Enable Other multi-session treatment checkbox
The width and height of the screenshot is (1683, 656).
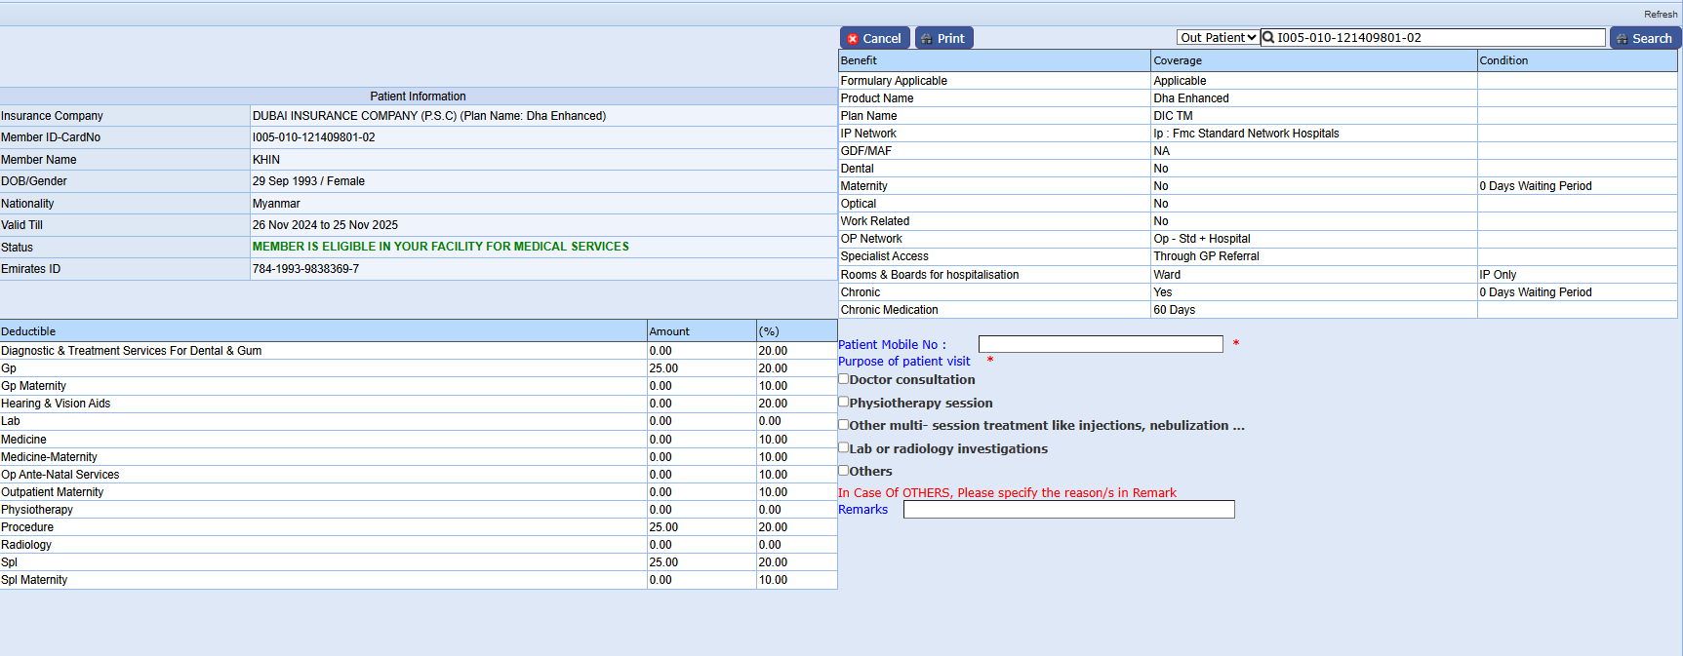844,425
